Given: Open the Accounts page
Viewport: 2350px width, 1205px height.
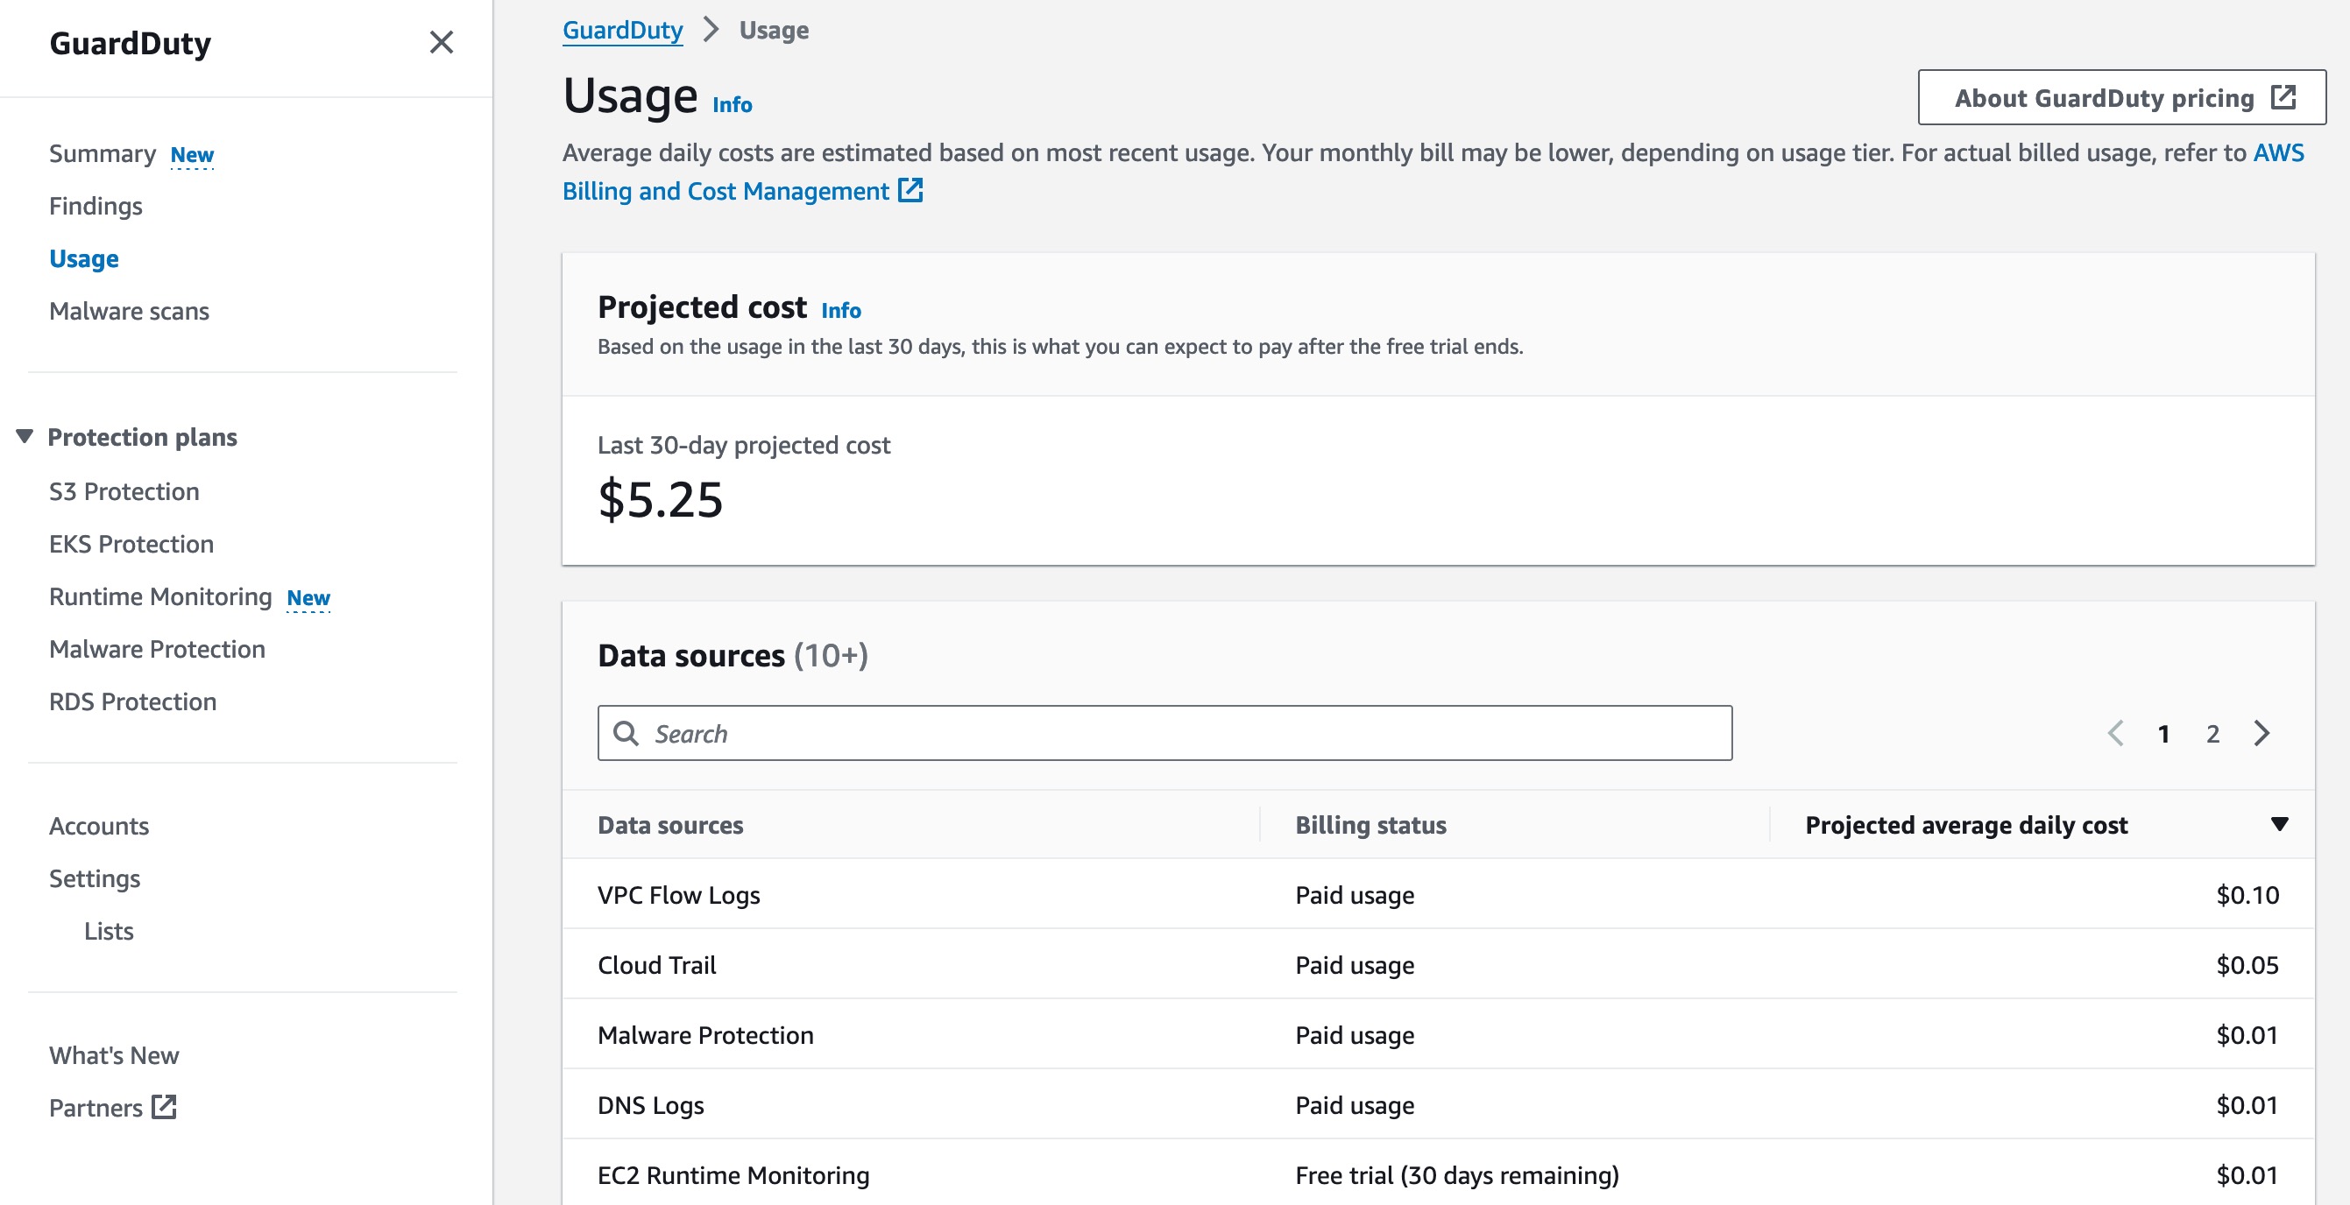Looking at the screenshot, I should 99,826.
